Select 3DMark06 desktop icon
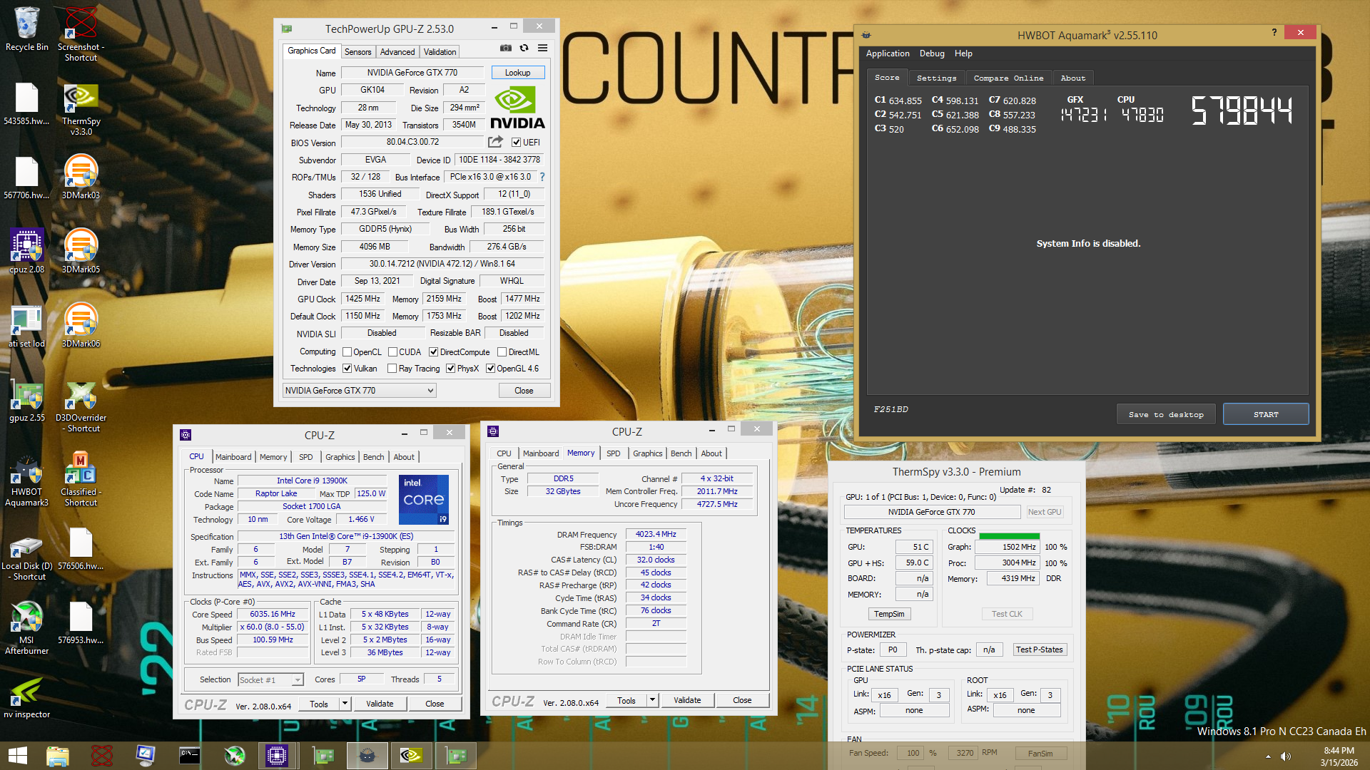The height and width of the screenshot is (770, 1370). point(81,325)
